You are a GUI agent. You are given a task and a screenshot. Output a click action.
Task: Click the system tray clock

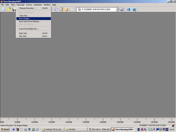click(x=172, y=129)
